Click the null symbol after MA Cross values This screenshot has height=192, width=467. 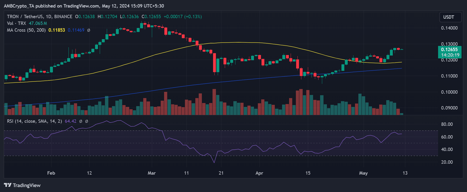[89, 30]
